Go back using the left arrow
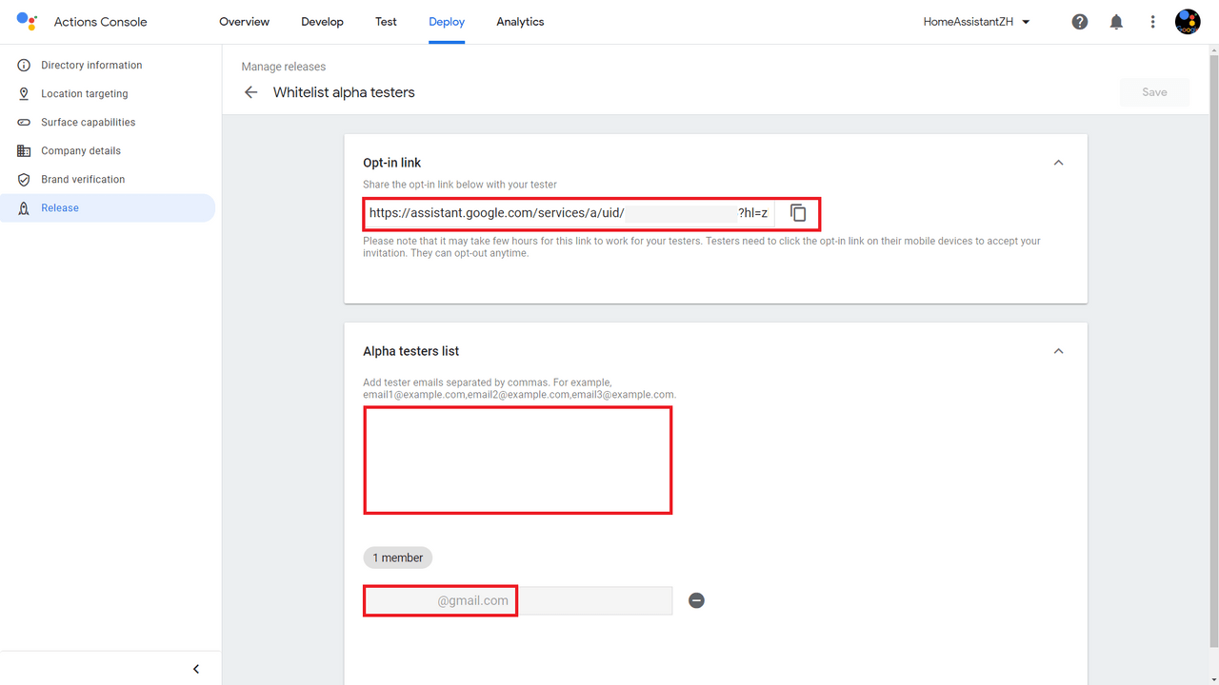1219x685 pixels. [x=251, y=92]
